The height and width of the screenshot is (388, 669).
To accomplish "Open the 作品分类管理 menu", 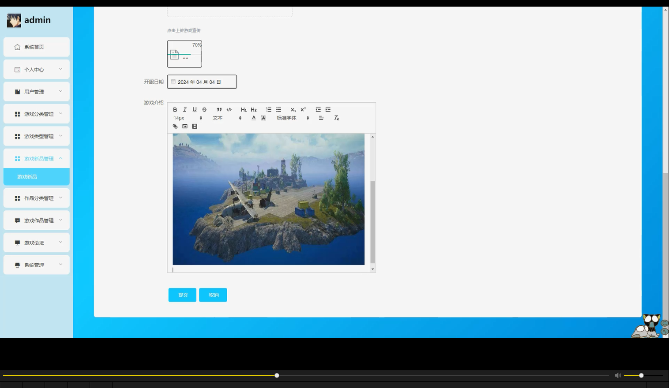I will coord(37,198).
